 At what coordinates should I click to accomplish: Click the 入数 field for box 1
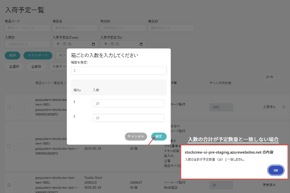[x=128, y=103]
